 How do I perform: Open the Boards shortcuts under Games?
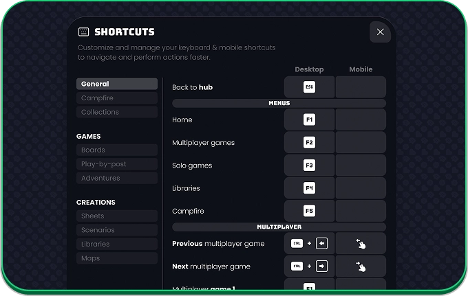tap(117, 150)
